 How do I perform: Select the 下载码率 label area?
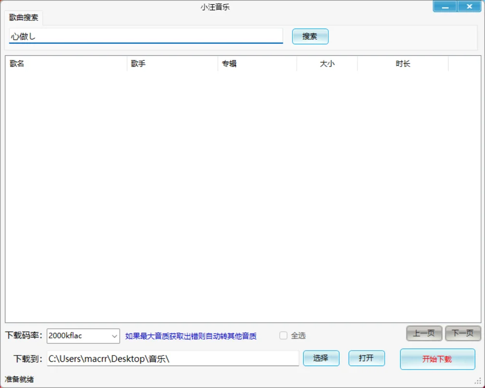click(23, 336)
